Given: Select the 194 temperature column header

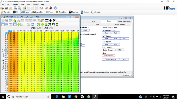Looking at the screenshot, I should click(x=78, y=31).
